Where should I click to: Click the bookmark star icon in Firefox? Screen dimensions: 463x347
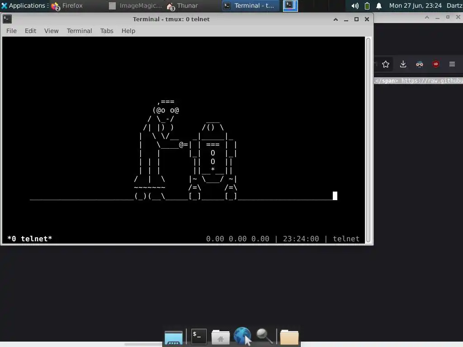[x=386, y=64]
